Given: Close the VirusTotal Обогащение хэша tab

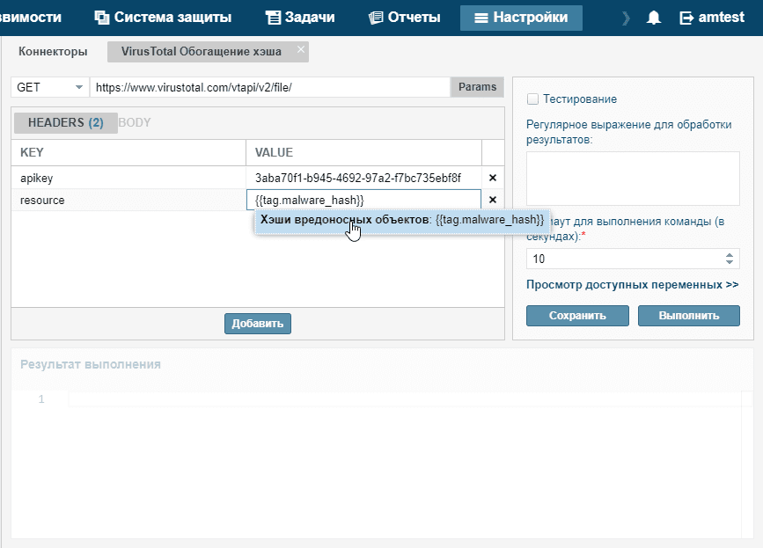Looking at the screenshot, I should pyautogui.click(x=300, y=50).
